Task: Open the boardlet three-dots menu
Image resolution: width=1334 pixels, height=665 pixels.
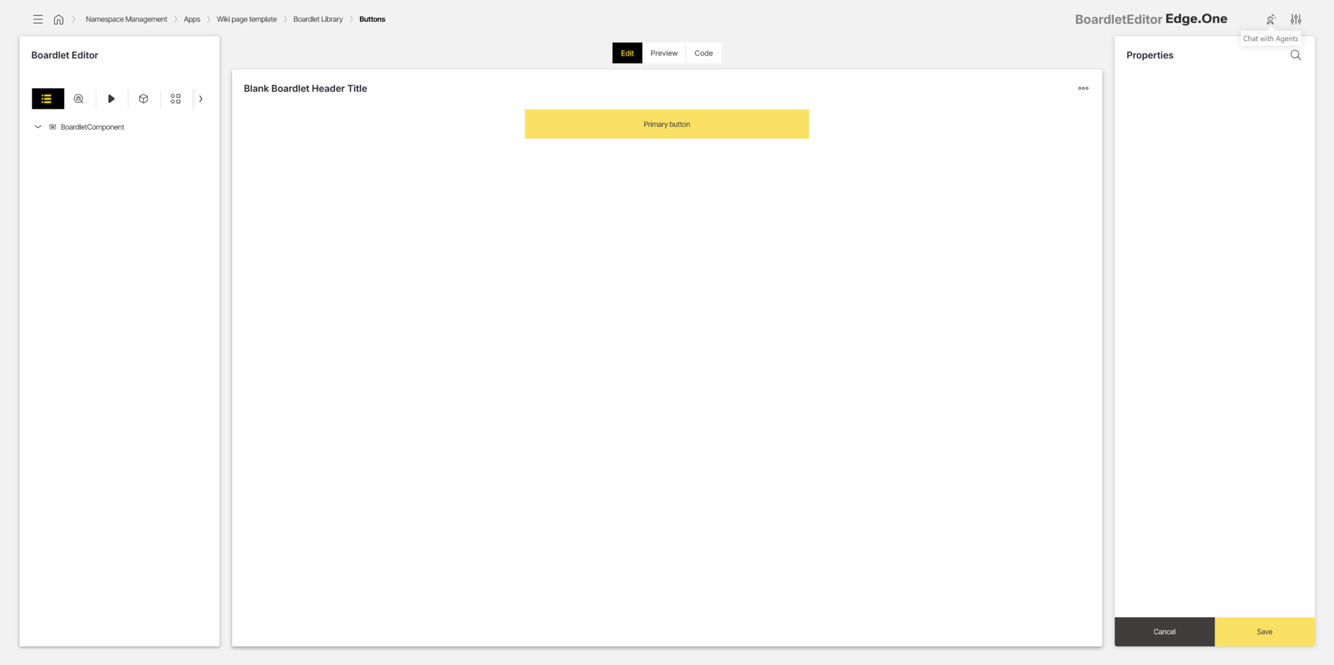Action: (1083, 88)
